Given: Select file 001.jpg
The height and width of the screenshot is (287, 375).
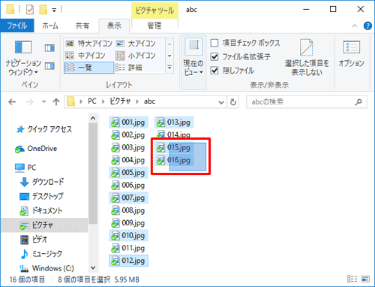Looking at the screenshot, I should click(128, 122).
